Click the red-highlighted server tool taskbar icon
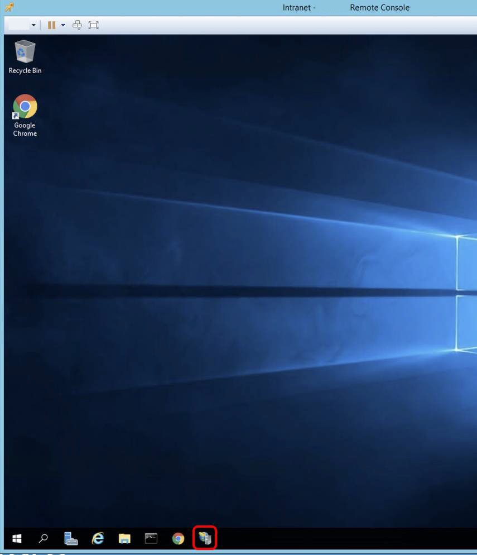The image size is (477, 555). click(205, 538)
